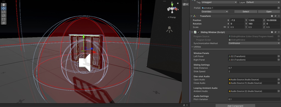Open the Layer dropdown

pos(263,2)
